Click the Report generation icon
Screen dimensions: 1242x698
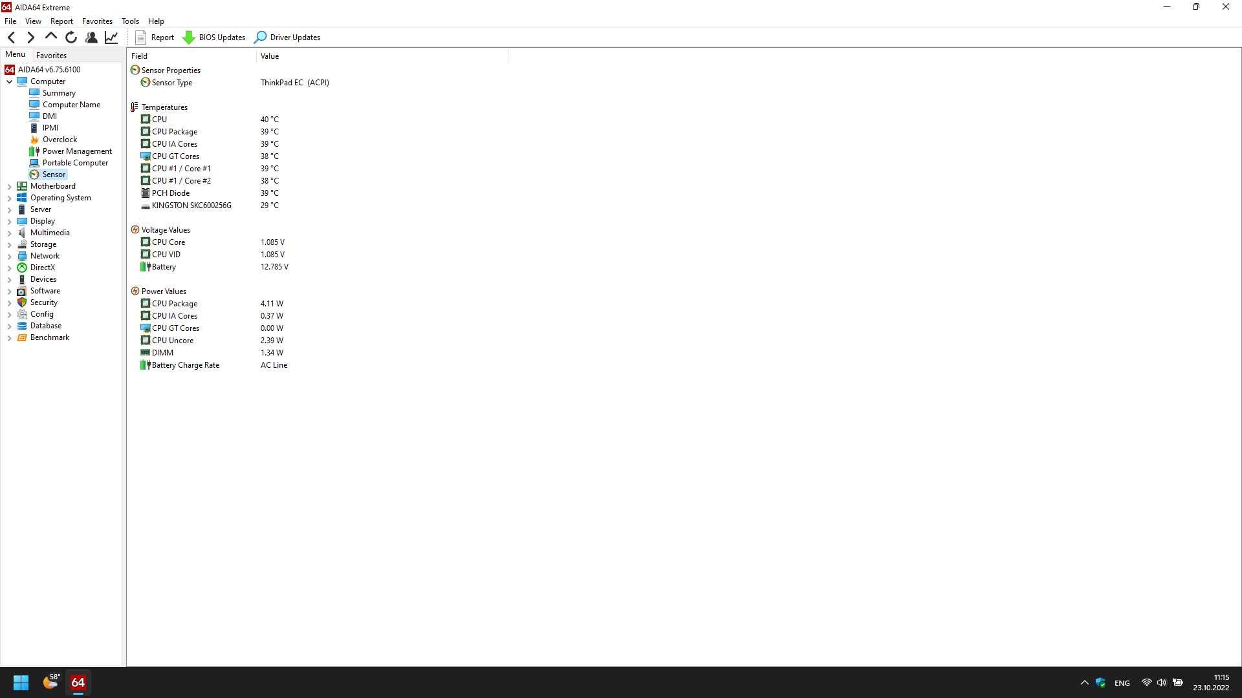141,37
